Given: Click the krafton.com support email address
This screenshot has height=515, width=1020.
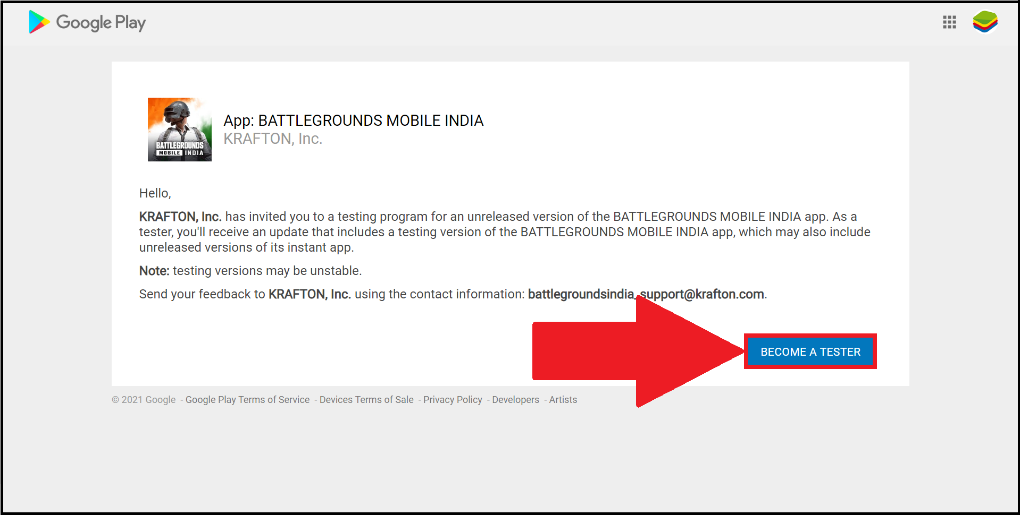Looking at the screenshot, I should point(646,294).
